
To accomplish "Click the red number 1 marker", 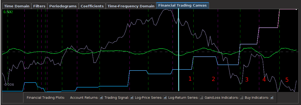I will (x=190, y=79).
